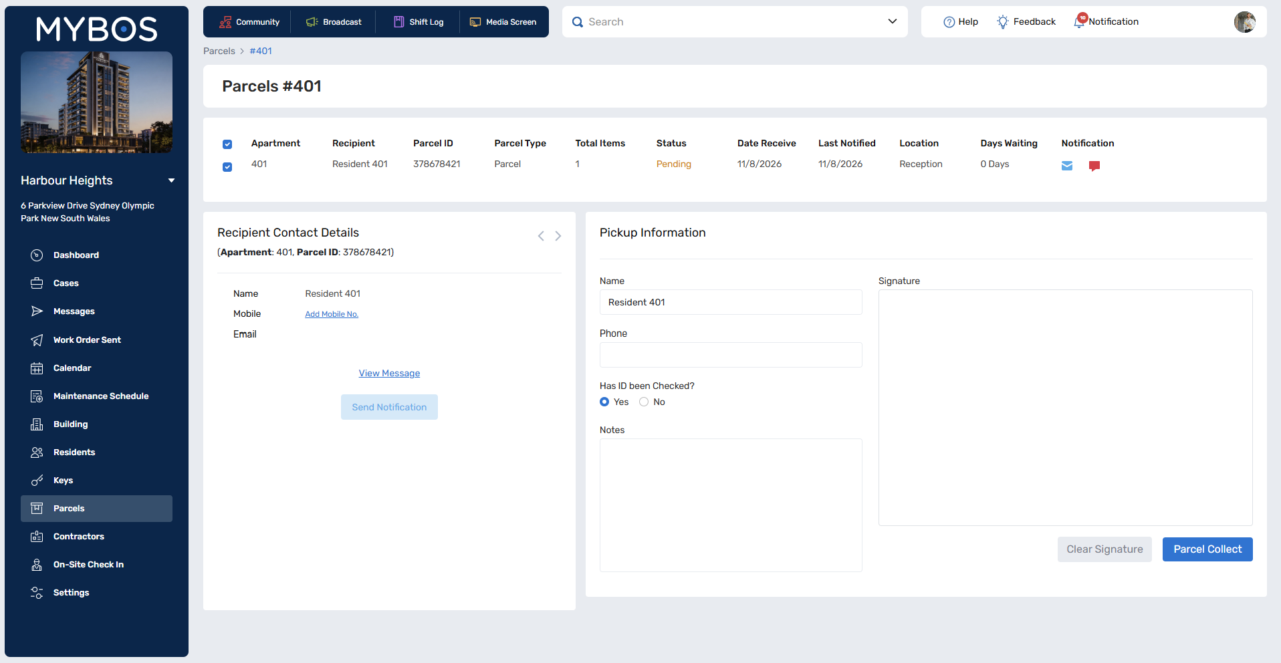Click the pickup Name input field
The image size is (1281, 663).
(731, 302)
